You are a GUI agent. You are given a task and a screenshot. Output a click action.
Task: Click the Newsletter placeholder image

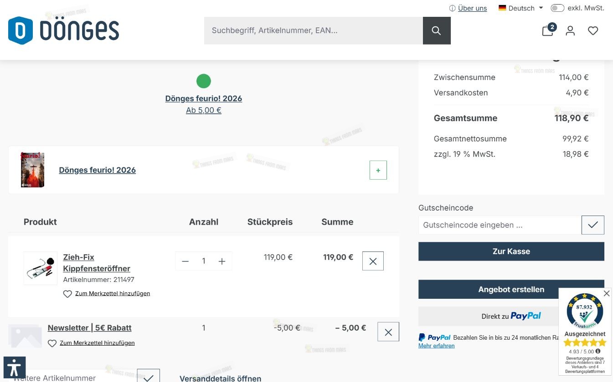pyautogui.click(x=25, y=336)
